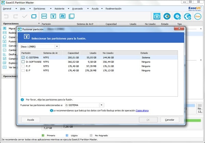Click the Copiar sidebar icon
The image size is (205, 143).
pyautogui.click(x=4, y=37)
